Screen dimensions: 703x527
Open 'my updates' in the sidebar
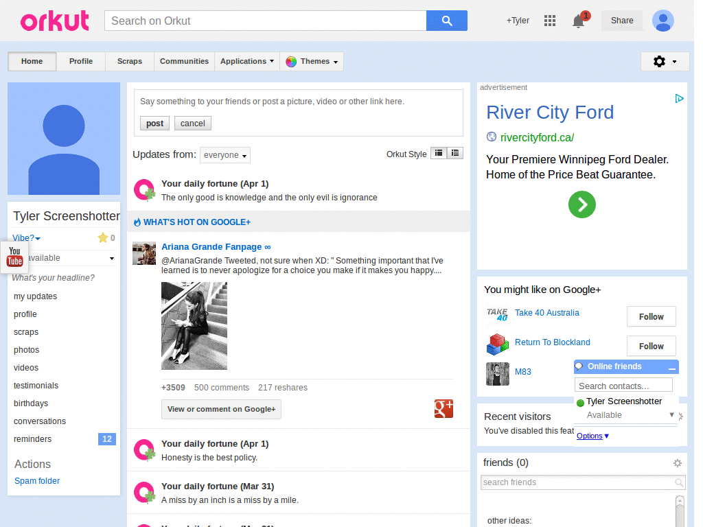tap(36, 296)
